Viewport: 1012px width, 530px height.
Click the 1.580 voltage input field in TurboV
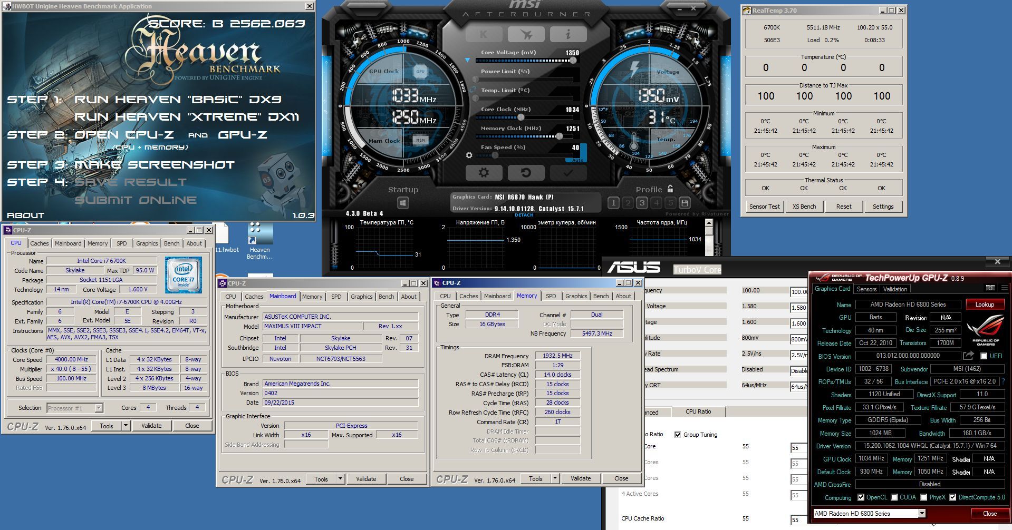[798, 308]
